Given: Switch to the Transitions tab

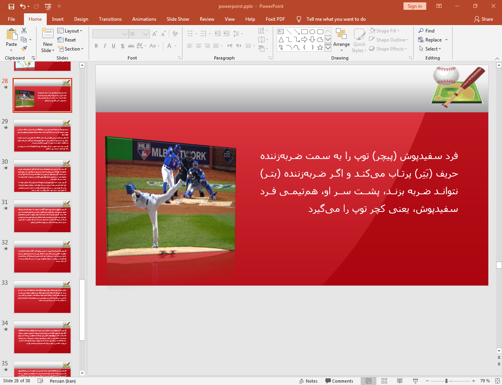Looking at the screenshot, I should (110, 19).
